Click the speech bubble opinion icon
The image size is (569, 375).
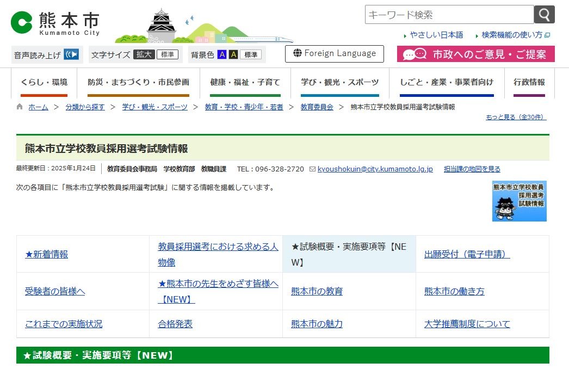[415, 54]
